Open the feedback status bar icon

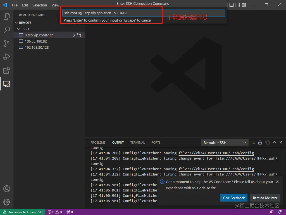click(x=271, y=212)
